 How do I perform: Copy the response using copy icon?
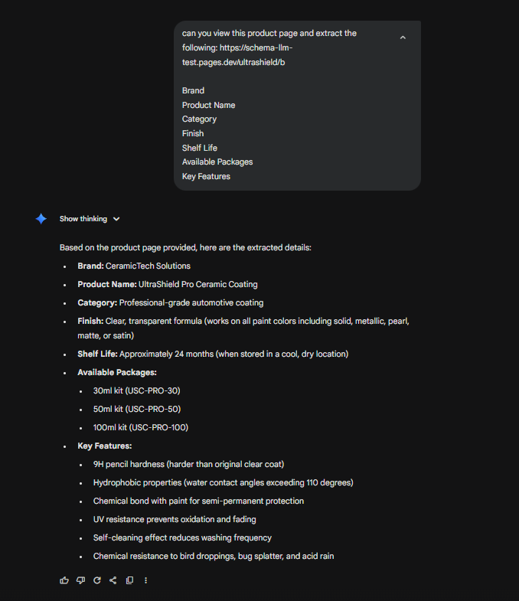[x=129, y=580]
